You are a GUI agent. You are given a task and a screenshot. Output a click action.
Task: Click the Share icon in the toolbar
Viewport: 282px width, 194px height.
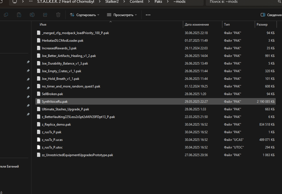pyautogui.click(x=45, y=15)
